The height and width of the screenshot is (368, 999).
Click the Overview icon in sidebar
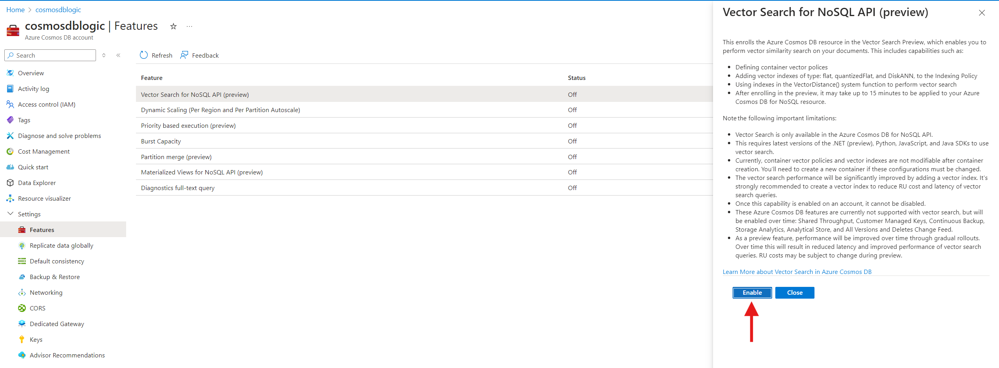coord(10,73)
